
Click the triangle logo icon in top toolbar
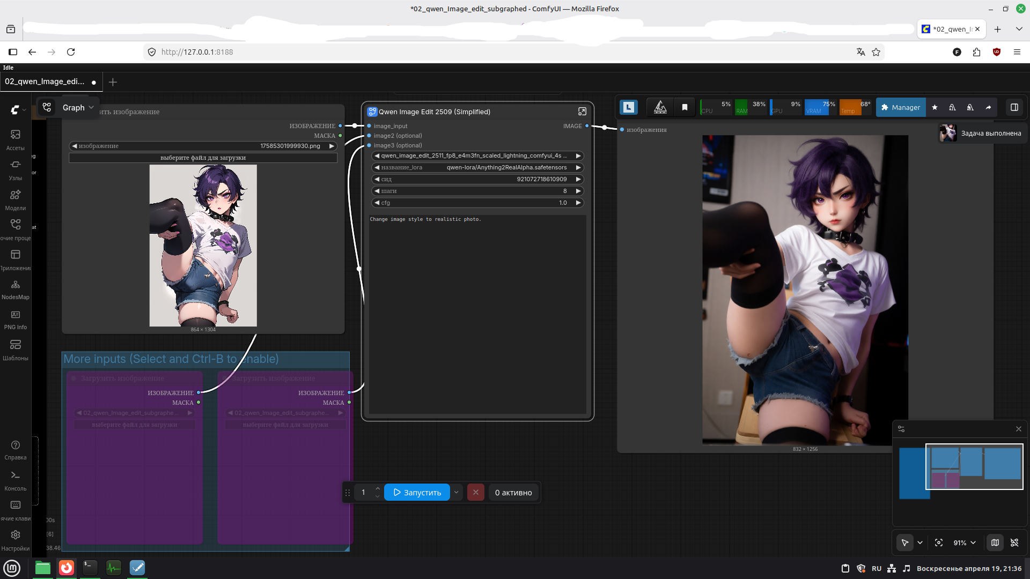tap(660, 107)
